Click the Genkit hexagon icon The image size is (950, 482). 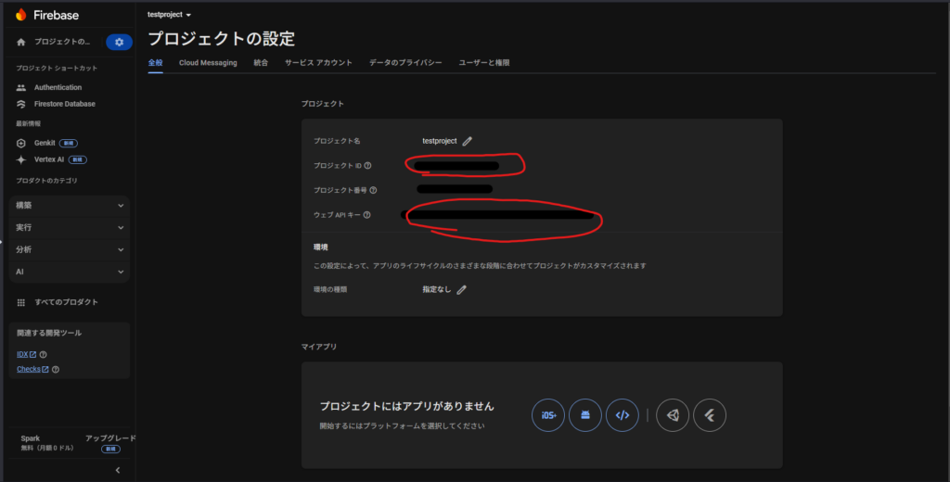[21, 144]
